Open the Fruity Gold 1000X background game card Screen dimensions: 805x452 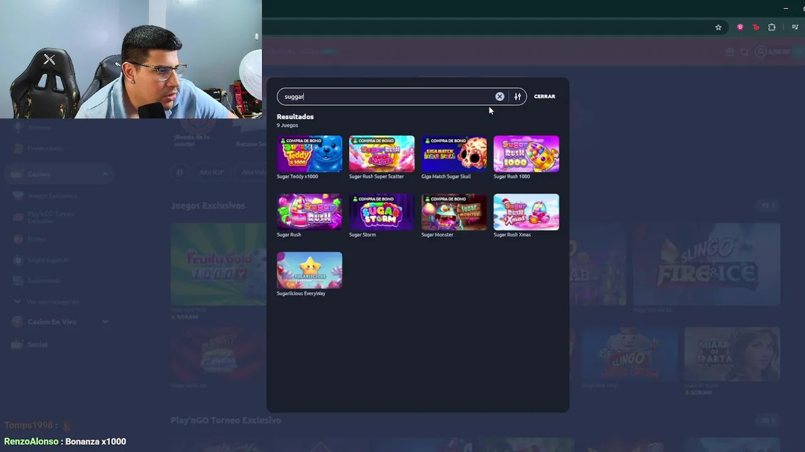coord(218,264)
